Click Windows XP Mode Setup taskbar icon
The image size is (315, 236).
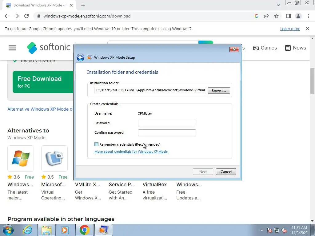click(103, 230)
